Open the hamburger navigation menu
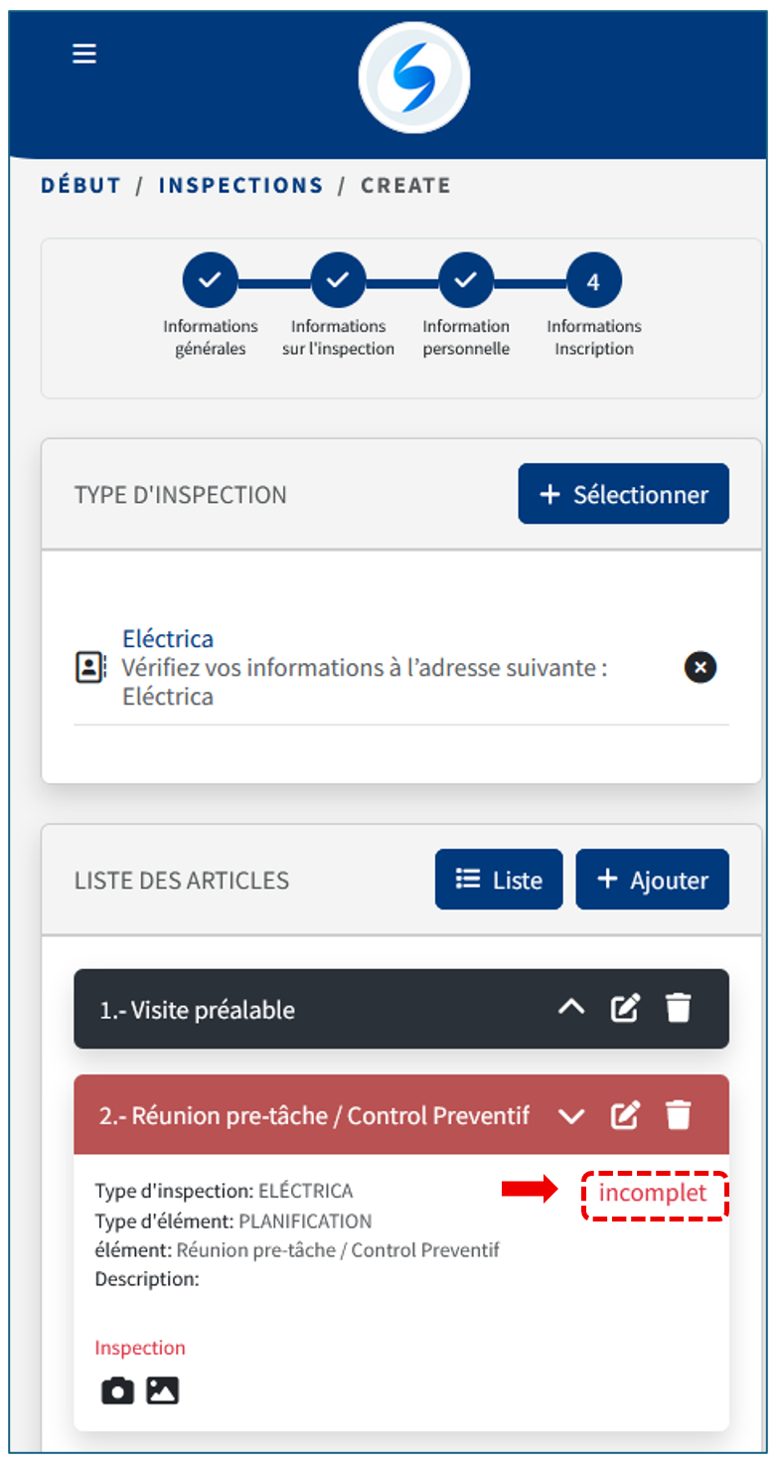The image size is (779, 1467). pyautogui.click(x=84, y=54)
